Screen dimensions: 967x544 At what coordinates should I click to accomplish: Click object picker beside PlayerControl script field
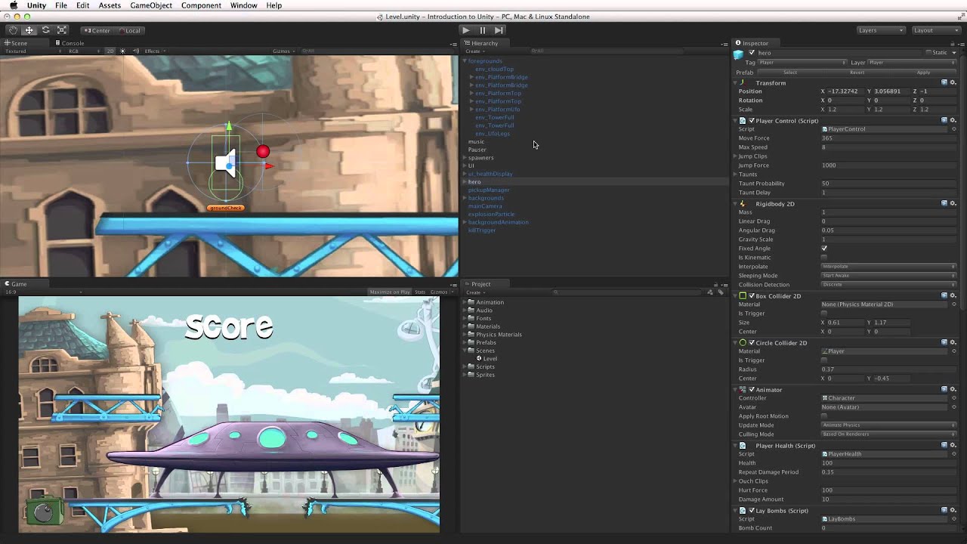(953, 129)
